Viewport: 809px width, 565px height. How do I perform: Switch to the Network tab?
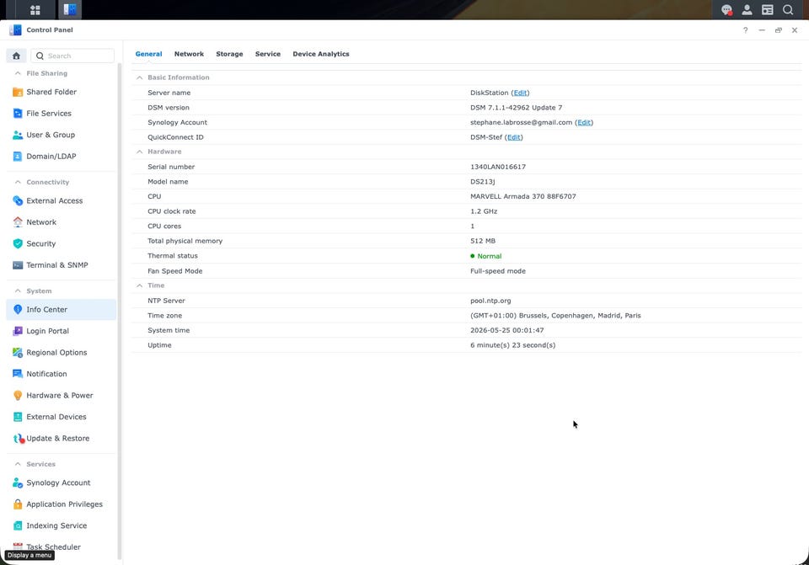click(x=189, y=54)
